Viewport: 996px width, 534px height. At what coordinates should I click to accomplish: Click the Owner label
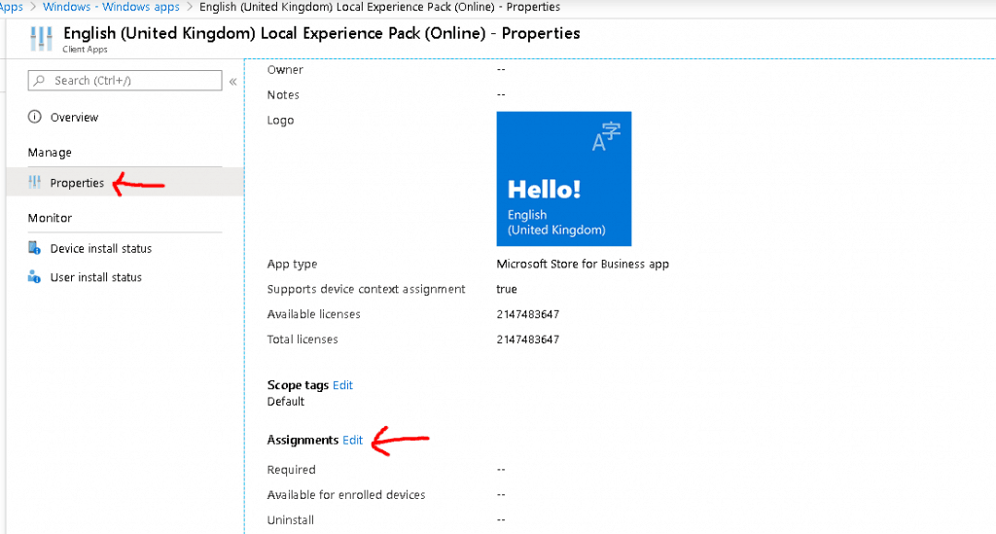click(285, 70)
